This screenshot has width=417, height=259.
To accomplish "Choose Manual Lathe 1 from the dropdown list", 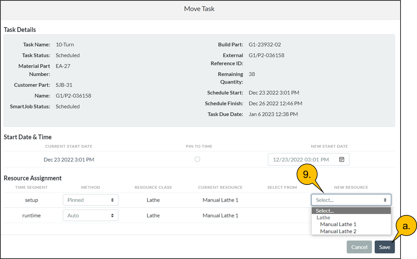I will [x=338, y=224].
